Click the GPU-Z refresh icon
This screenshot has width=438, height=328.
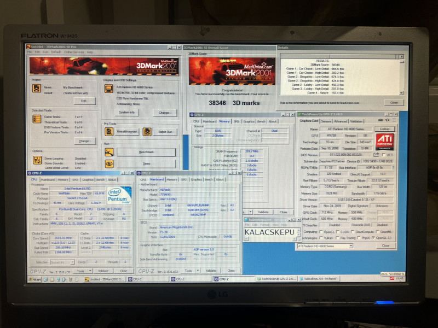tap(387, 120)
